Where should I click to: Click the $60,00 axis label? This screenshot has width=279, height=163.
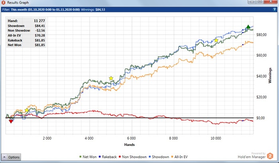261,55
